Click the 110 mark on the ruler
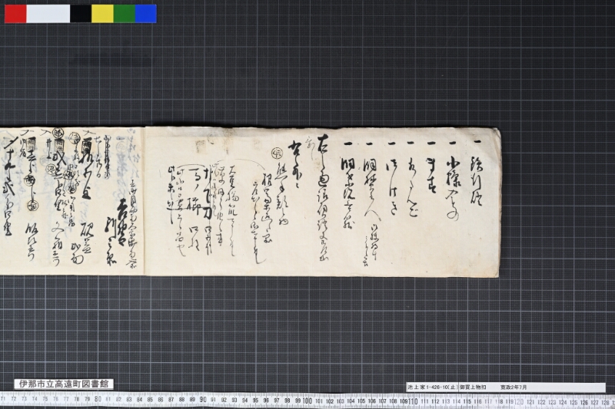615x409 pixels. 413,401
